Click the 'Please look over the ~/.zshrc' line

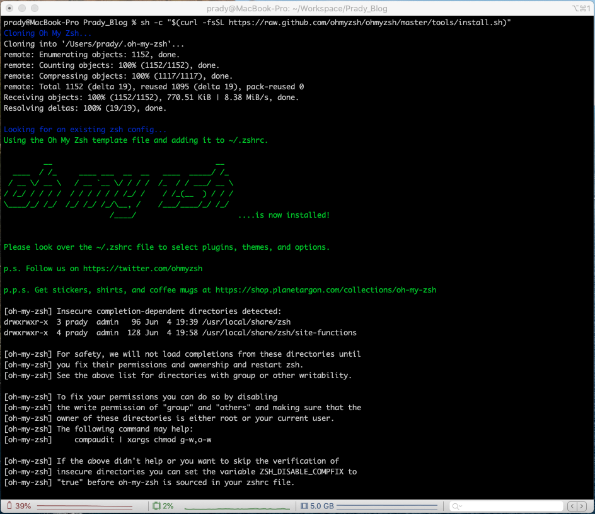tap(166, 247)
